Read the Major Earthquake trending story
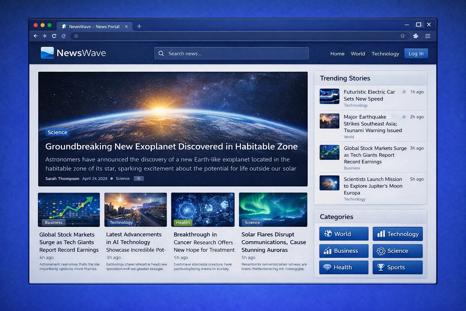The image size is (466, 311). pos(373,124)
